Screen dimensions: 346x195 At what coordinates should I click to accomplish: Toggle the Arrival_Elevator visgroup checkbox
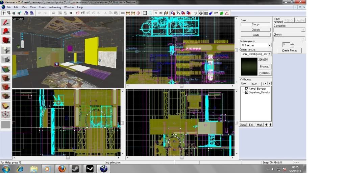tap(247, 89)
